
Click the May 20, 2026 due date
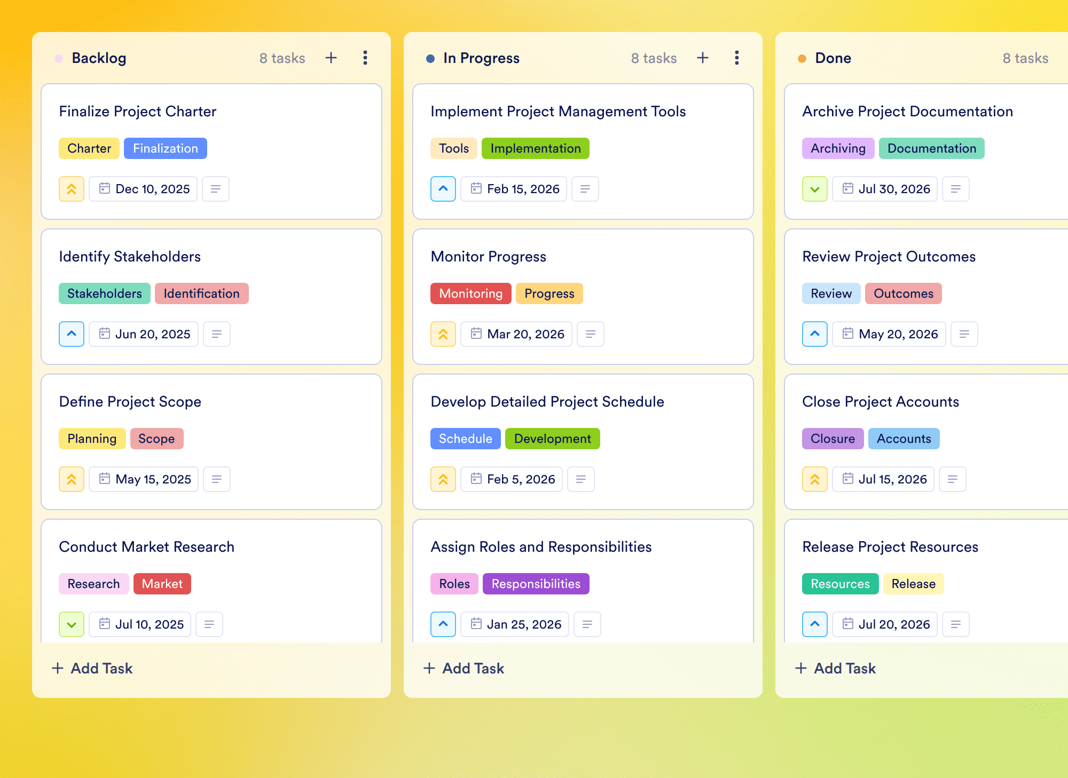click(889, 334)
